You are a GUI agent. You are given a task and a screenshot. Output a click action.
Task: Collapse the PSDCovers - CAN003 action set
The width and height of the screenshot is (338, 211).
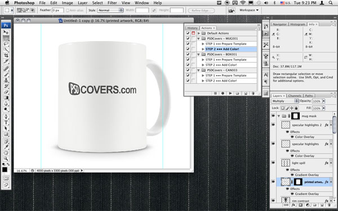pyautogui.click(x=199, y=70)
